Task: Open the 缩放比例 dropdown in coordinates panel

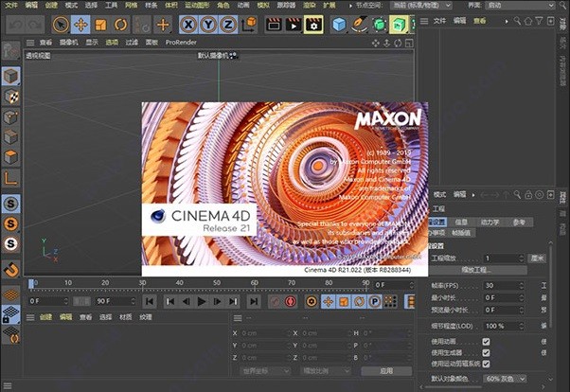Action: [x=326, y=371]
